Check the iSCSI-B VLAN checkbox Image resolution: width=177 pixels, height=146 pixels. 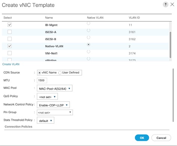pyautogui.click(x=10, y=39)
